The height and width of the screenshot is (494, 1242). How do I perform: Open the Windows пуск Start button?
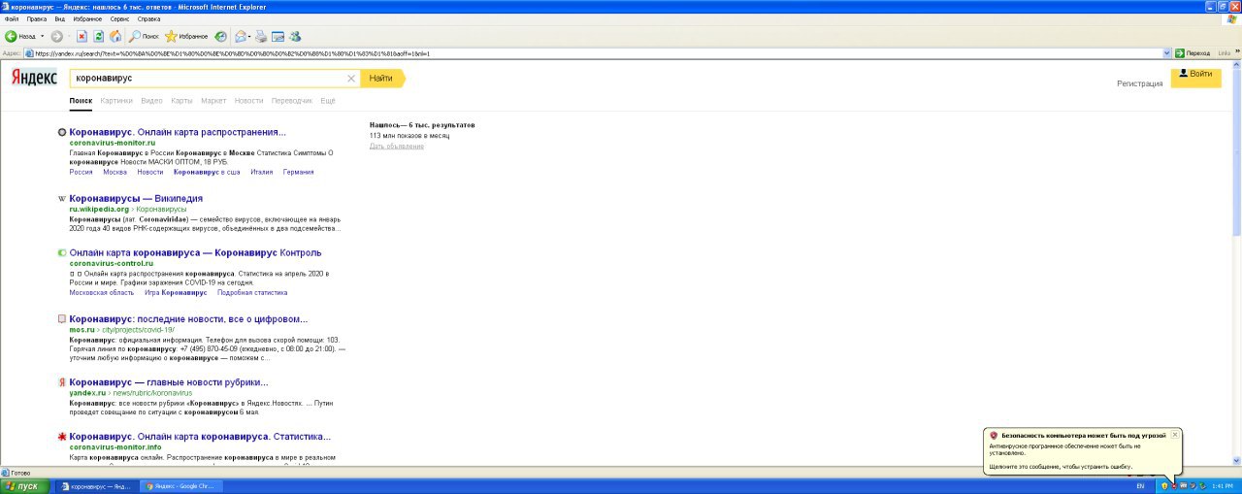point(23,485)
